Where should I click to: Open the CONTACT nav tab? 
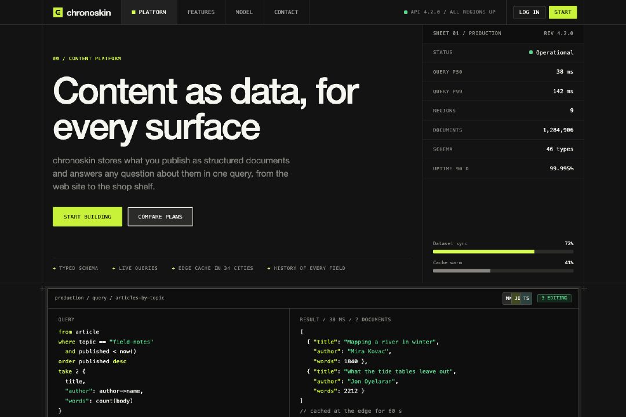[286, 12]
